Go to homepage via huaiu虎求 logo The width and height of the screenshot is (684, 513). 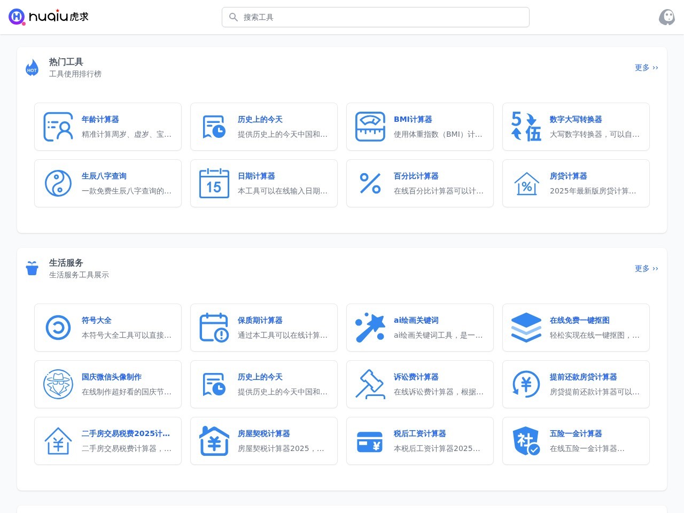(49, 17)
